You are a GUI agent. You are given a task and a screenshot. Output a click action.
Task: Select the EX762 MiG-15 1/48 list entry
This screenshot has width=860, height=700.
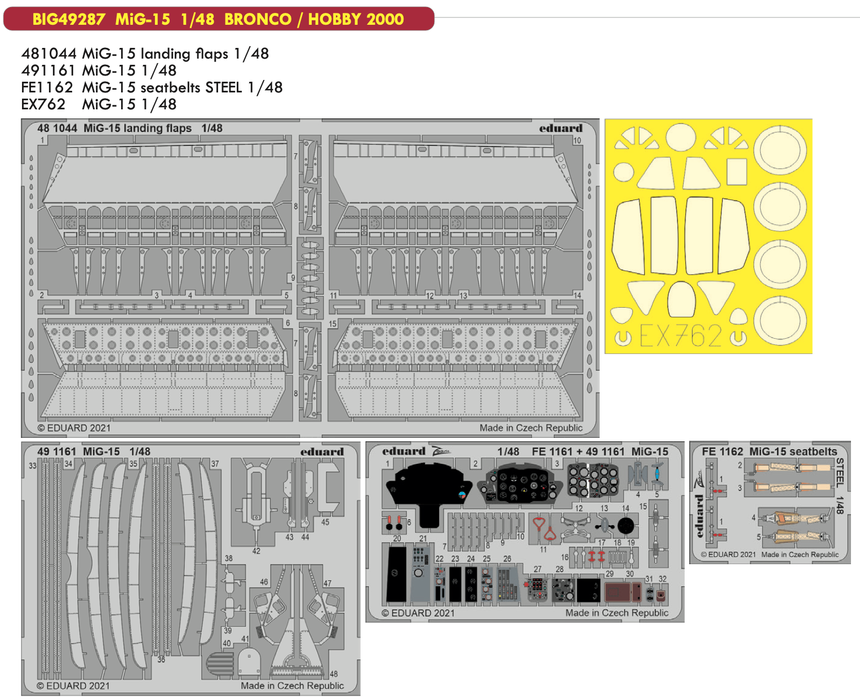[99, 104]
